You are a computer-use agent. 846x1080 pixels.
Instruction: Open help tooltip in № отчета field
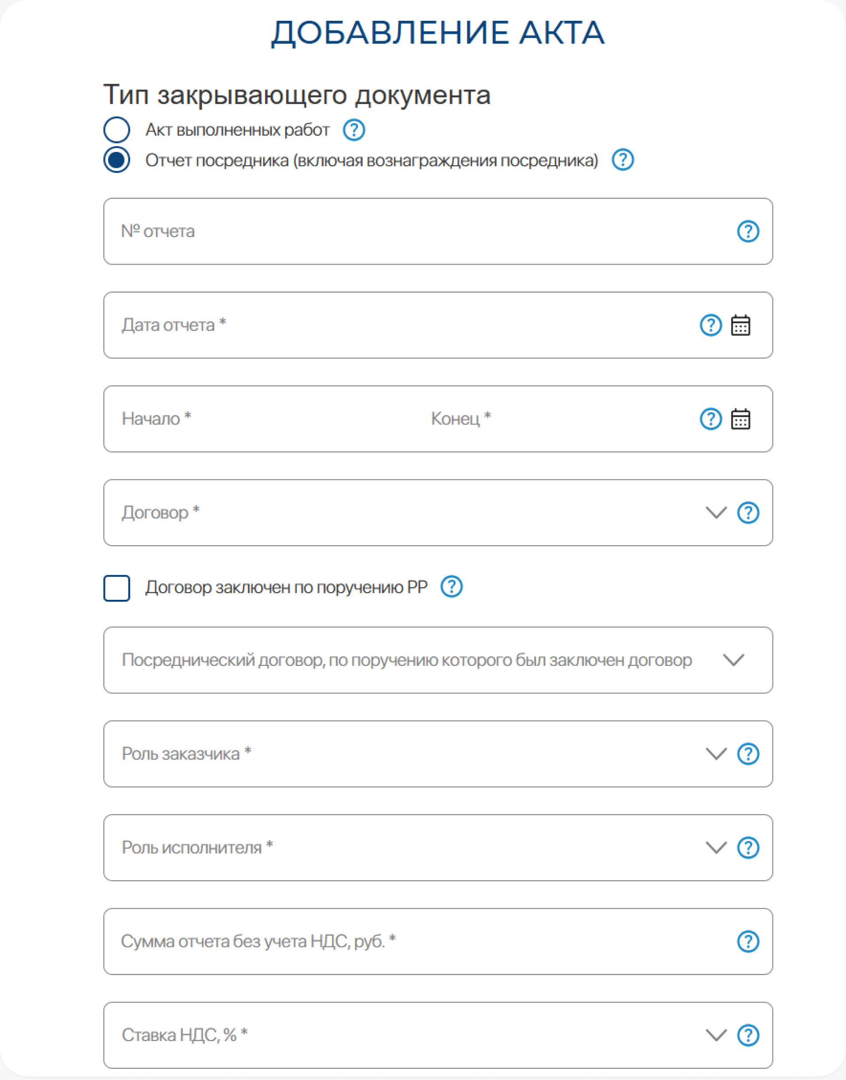747,231
